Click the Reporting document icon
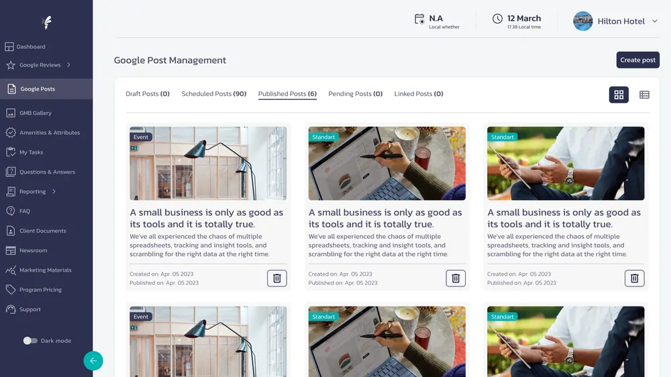671x377 pixels. point(11,191)
